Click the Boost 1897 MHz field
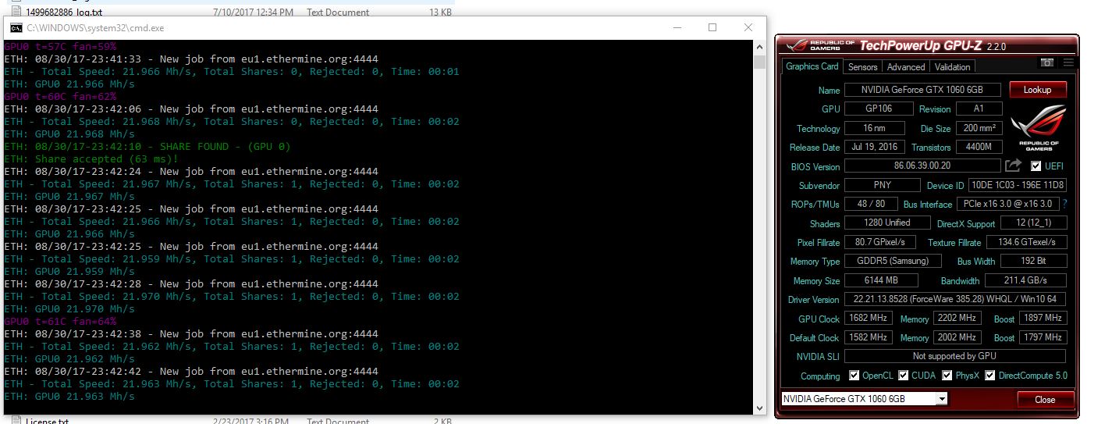Viewport: 1112px width, 424px height. 1043,319
